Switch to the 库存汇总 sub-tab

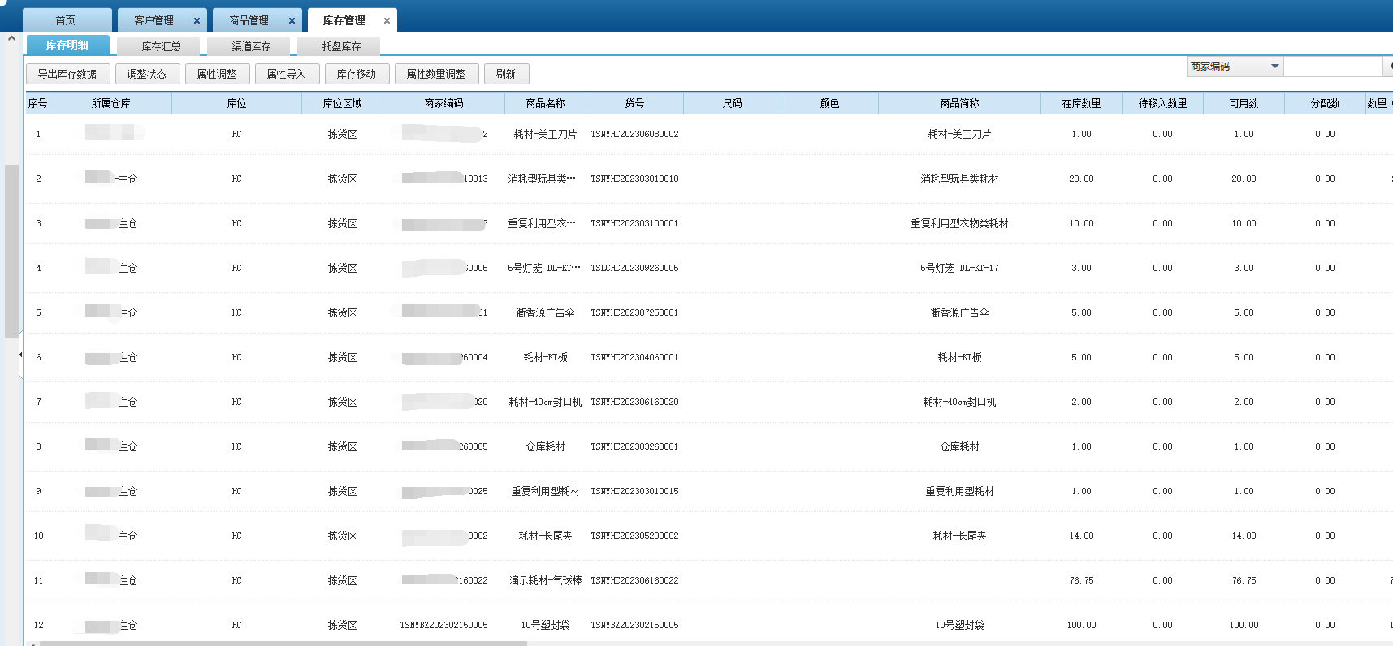(x=161, y=46)
